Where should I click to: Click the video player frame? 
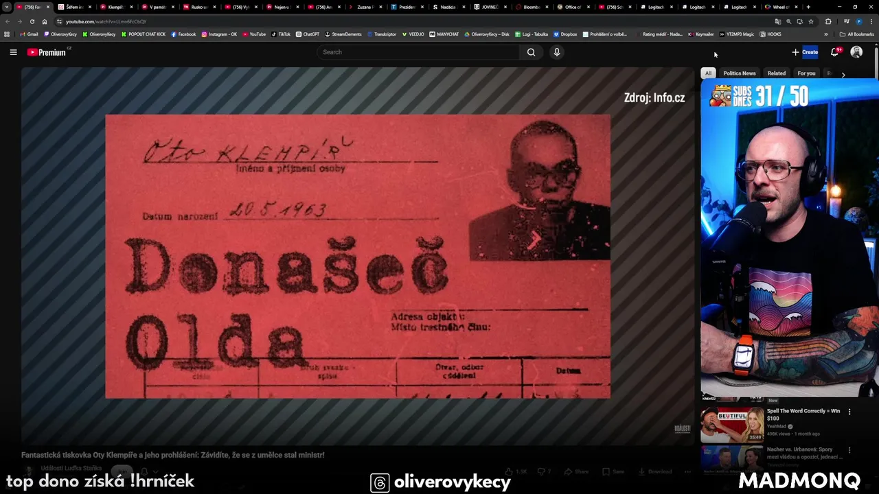pos(357,257)
